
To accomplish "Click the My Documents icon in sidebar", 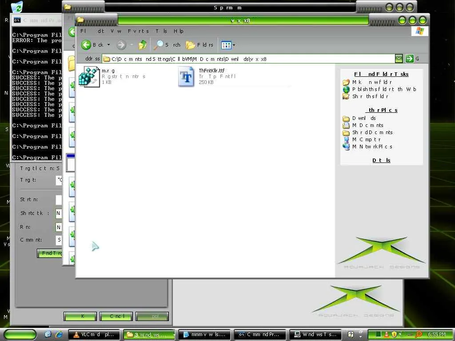I will [346, 125].
